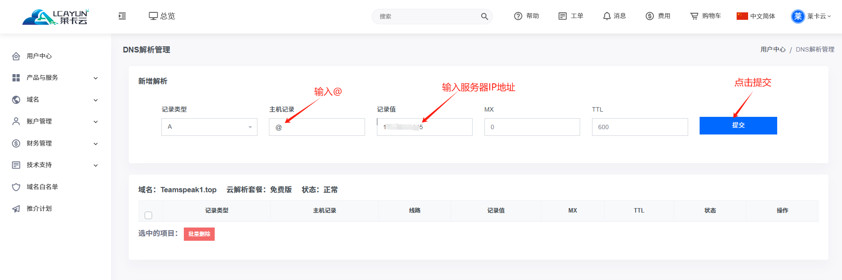842x280 pixels.
Task: Expand the 域名 sidebar chevron
Action: (96, 100)
